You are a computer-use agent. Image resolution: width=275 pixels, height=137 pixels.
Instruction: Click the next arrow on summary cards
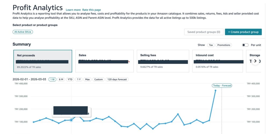pyautogui.click(x=255, y=61)
